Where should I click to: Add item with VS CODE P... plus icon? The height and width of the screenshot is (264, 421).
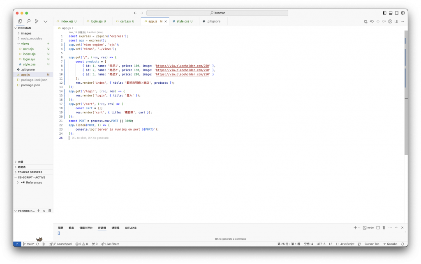point(38,211)
